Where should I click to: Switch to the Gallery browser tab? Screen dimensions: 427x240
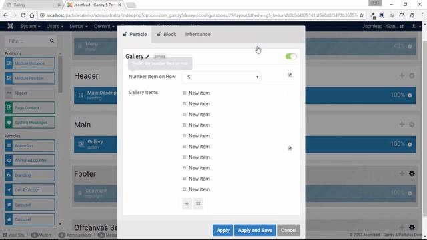(x=33, y=5)
